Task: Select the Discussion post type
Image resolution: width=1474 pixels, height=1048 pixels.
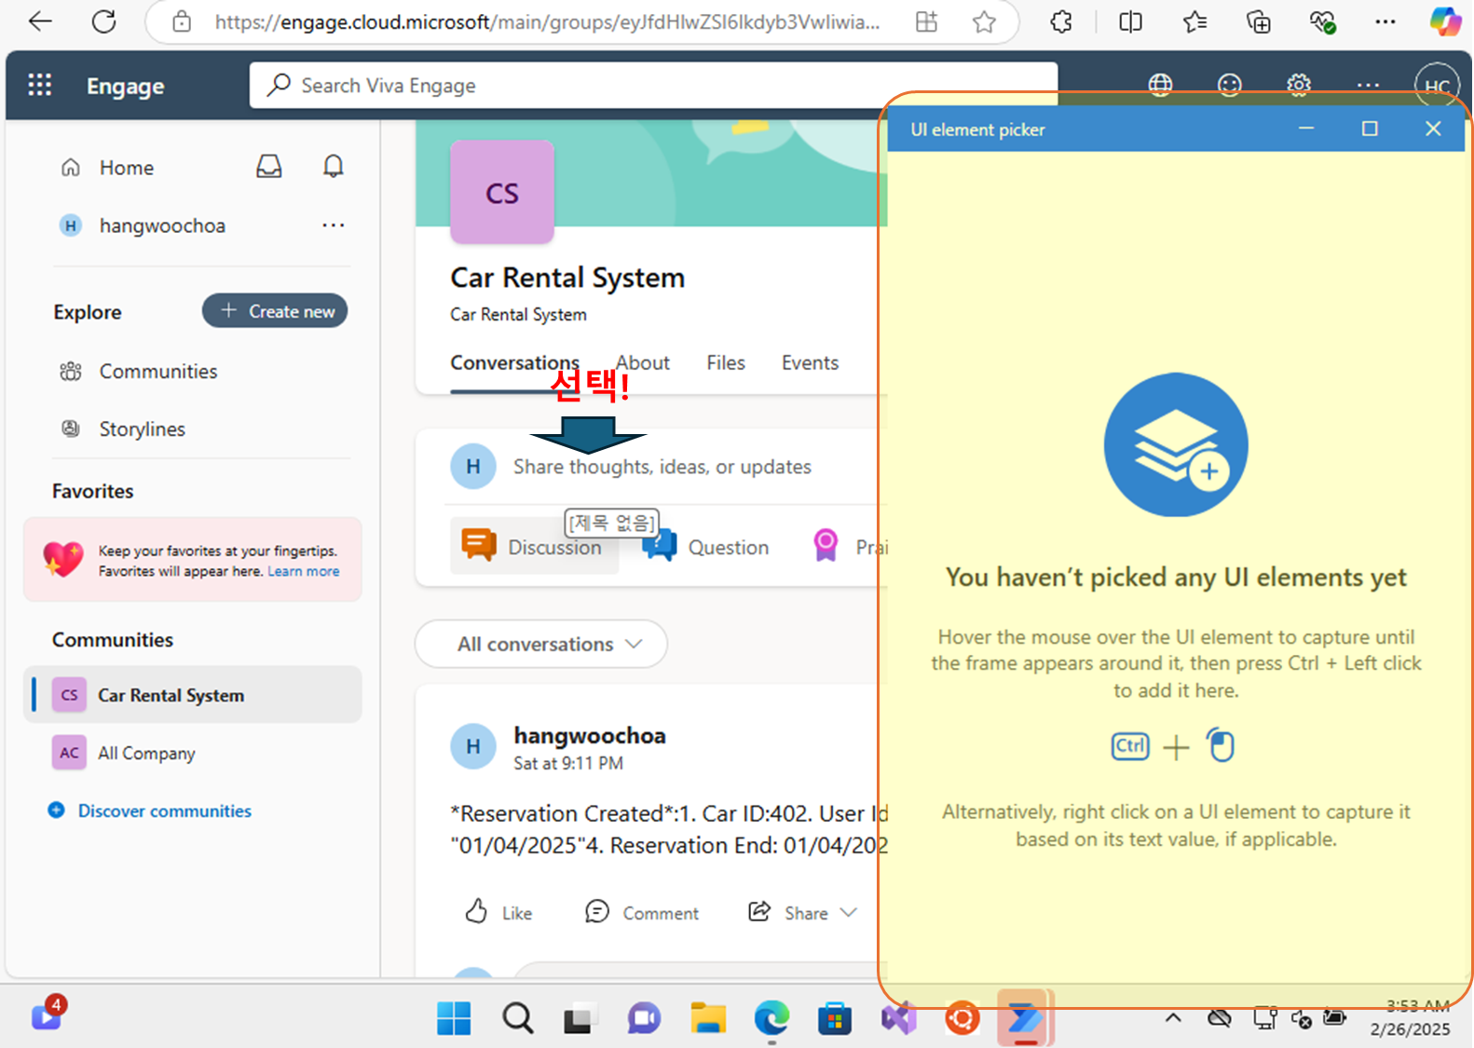Action: pos(533,546)
